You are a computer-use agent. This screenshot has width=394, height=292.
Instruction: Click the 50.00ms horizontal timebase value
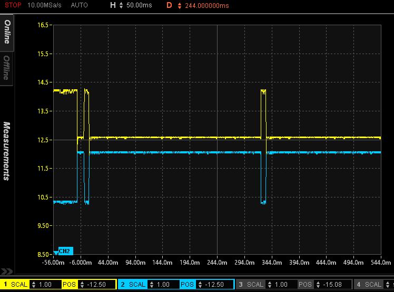point(138,6)
